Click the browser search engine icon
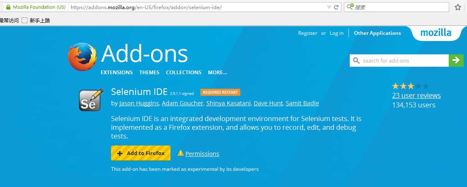Image resolution: width=467 pixels, height=187 pixels. (x=350, y=7)
